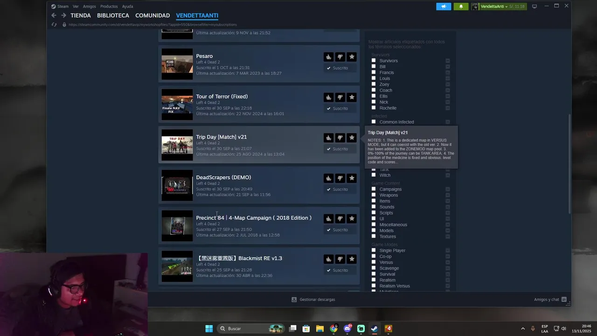Check the Witch tag filter
The height and width of the screenshot is (336, 597).
click(374, 175)
